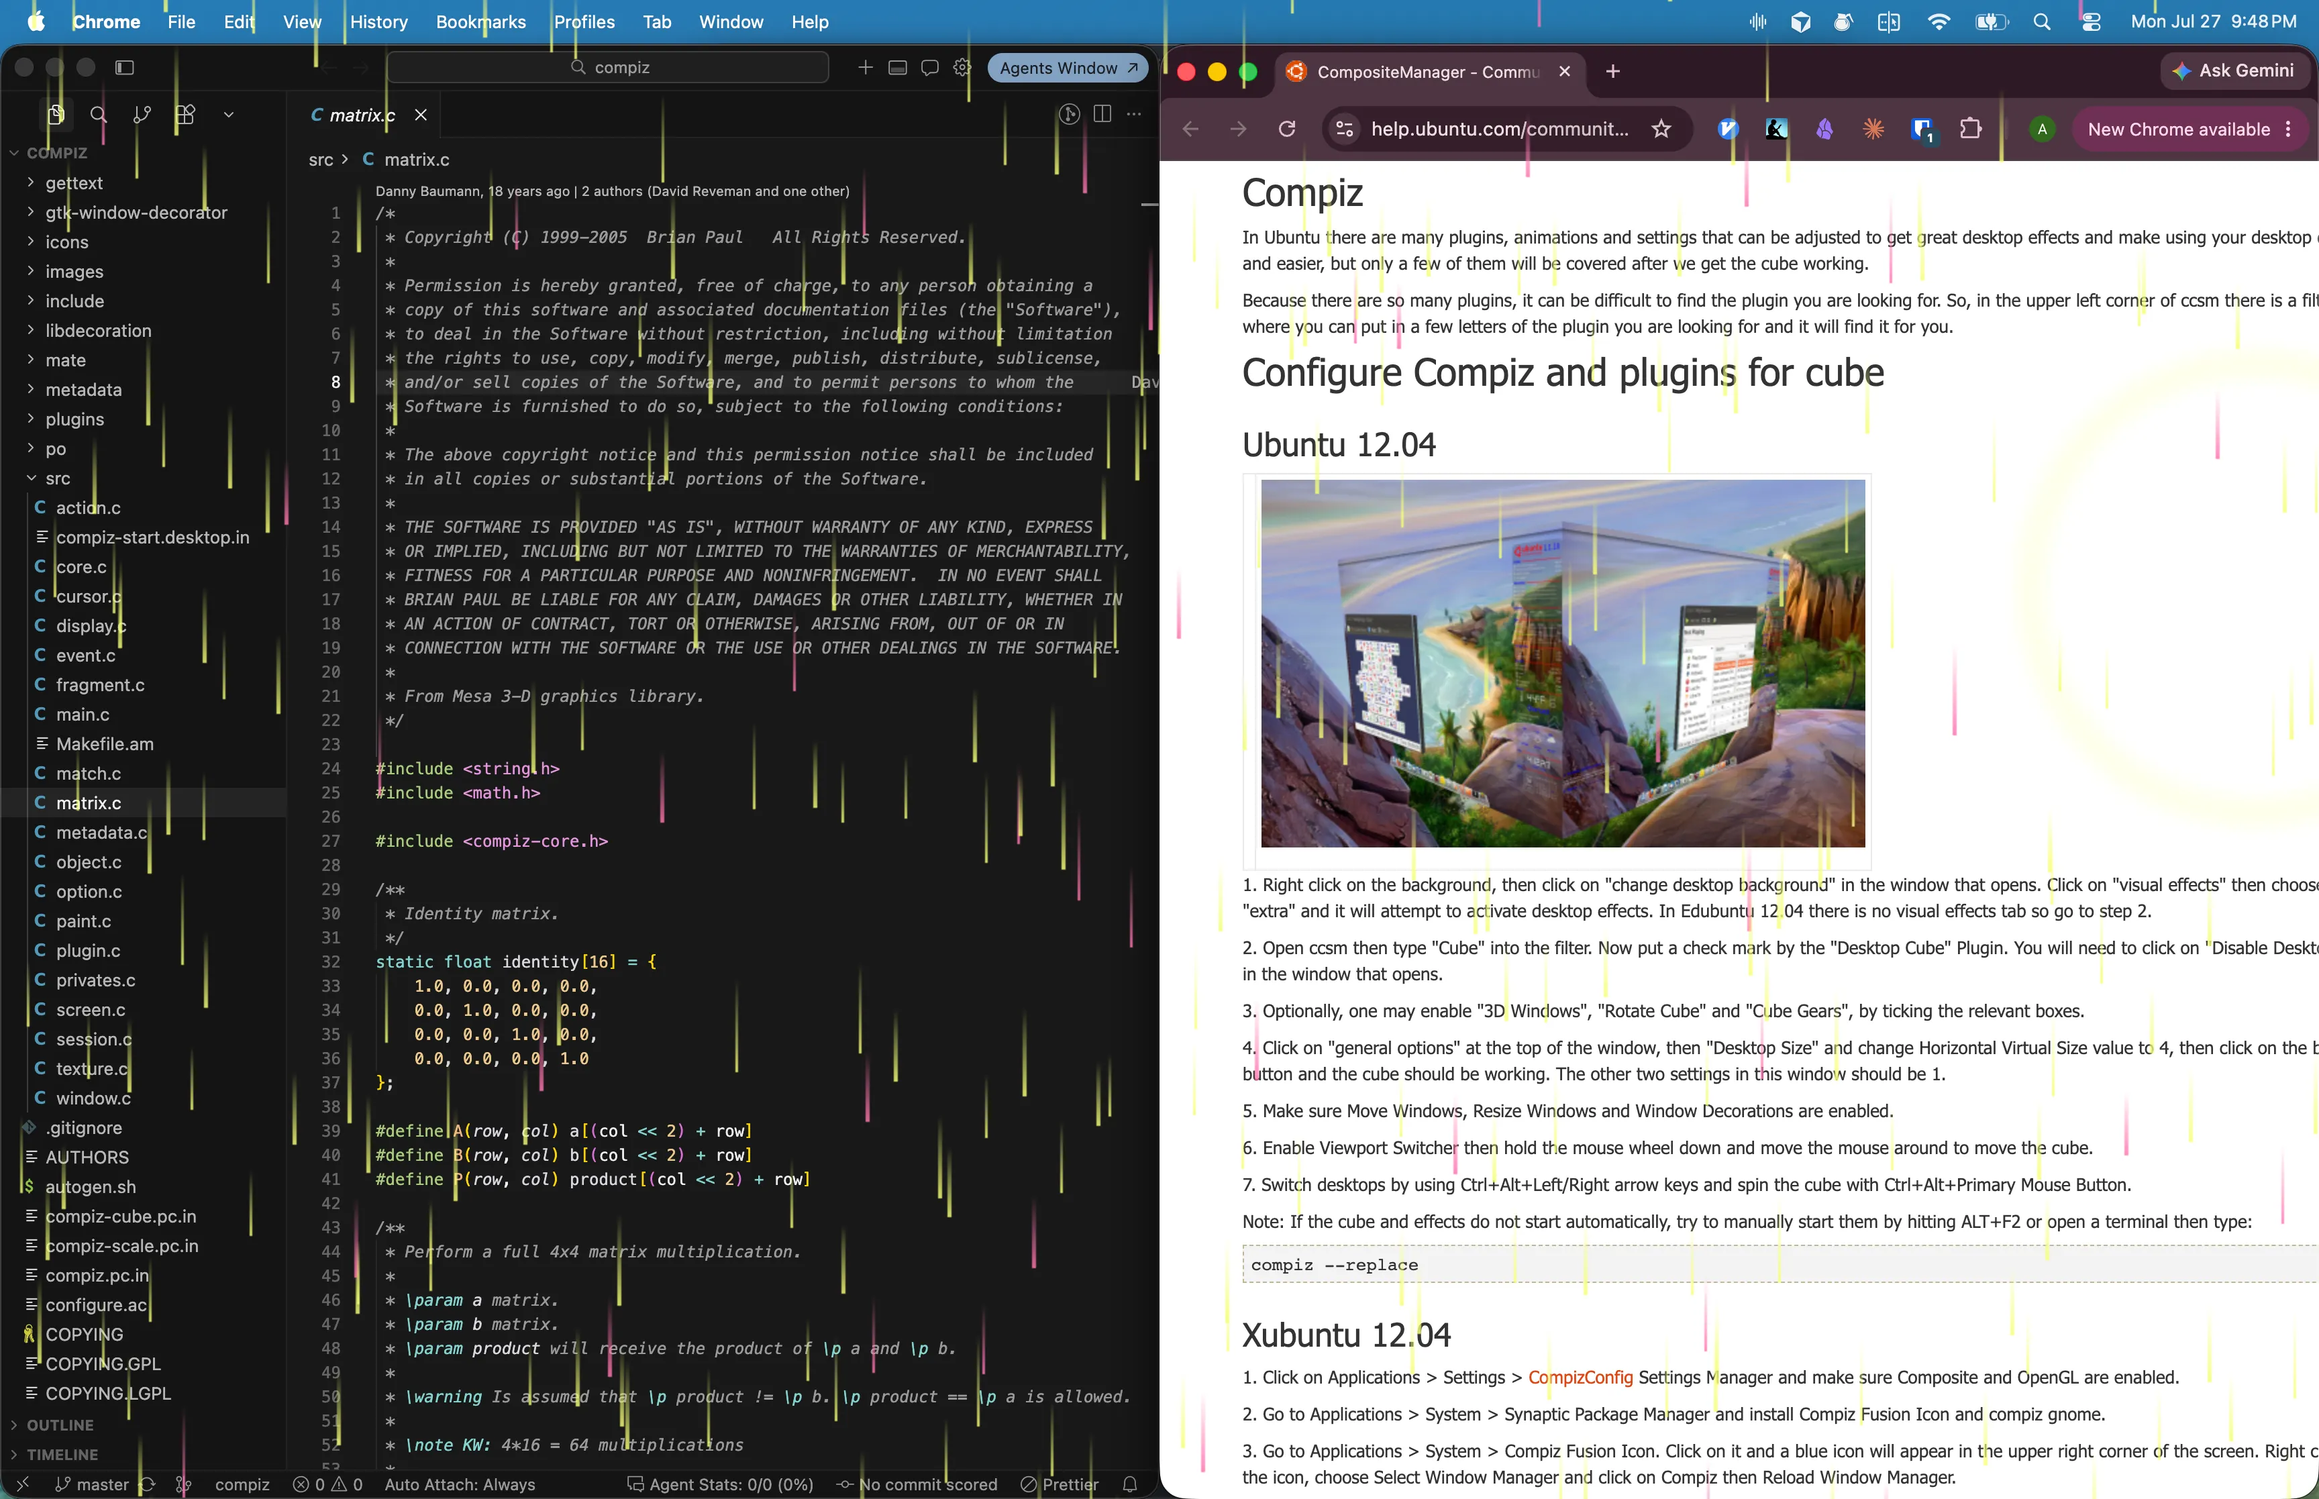Open the Wi-Fi status menu

[1939, 21]
